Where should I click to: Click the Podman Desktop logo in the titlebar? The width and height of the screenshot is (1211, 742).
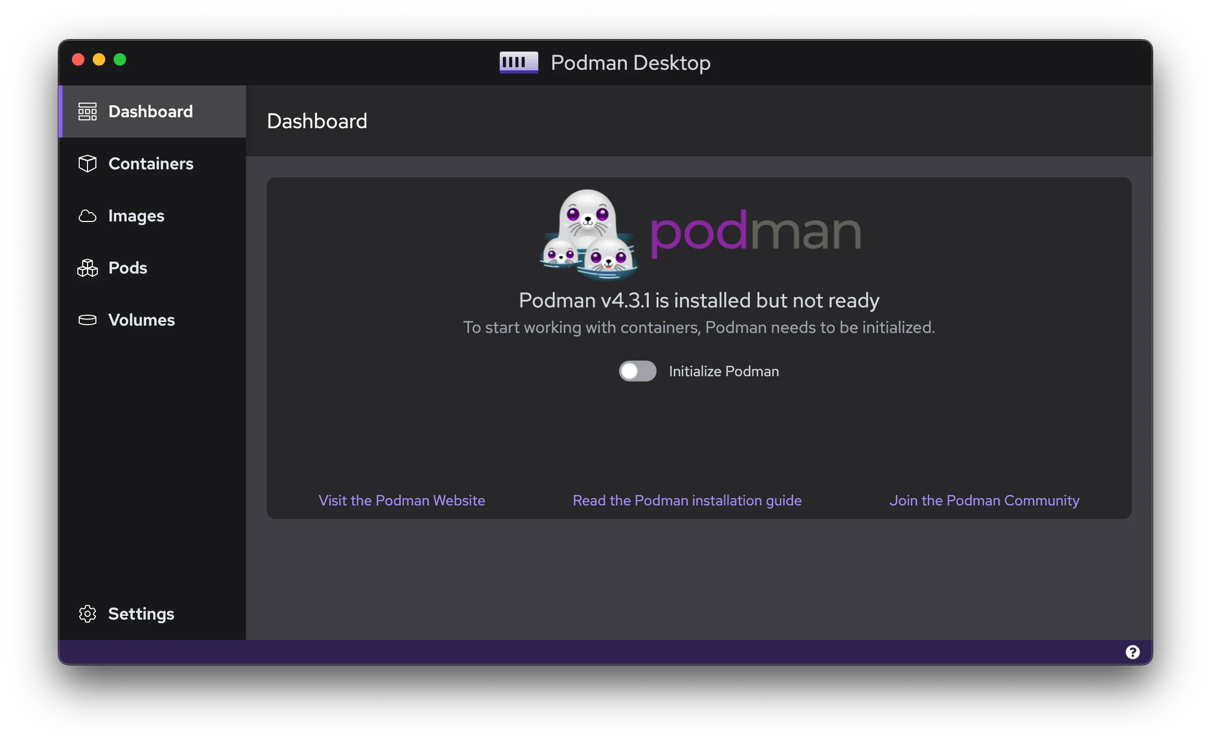[518, 62]
